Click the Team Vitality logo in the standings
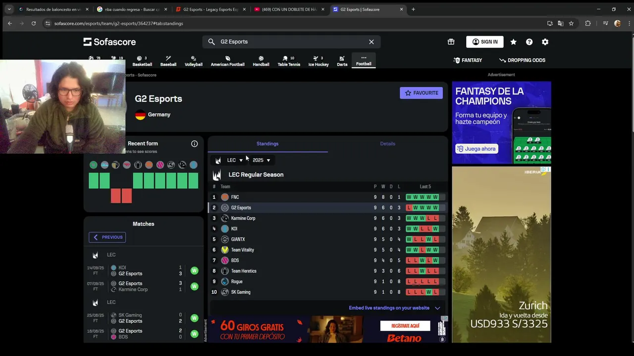The height and width of the screenshot is (356, 634). tap(225, 250)
